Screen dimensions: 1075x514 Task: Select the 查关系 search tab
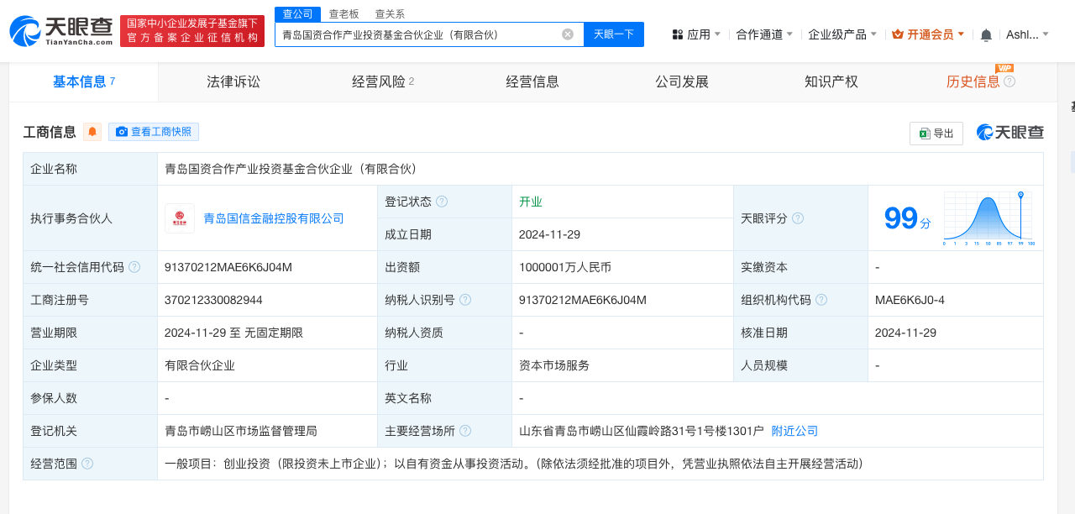pos(390,14)
